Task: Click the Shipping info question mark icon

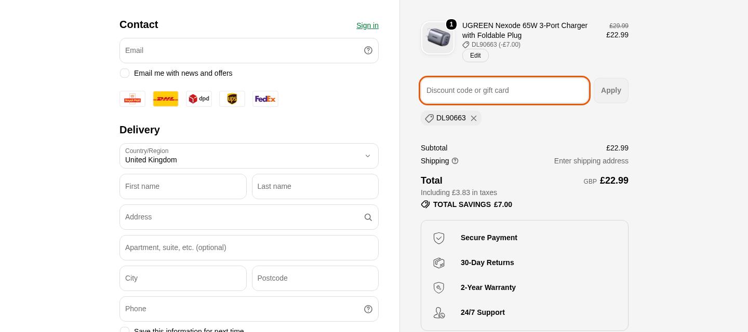Action: 455,161
